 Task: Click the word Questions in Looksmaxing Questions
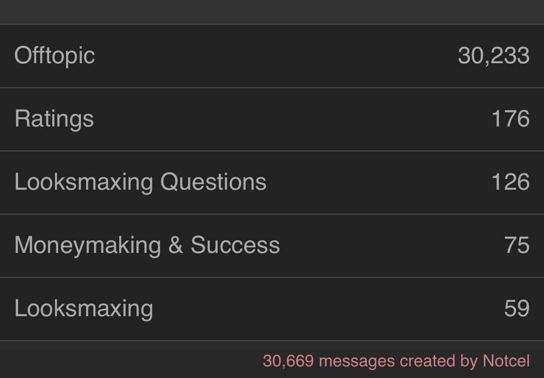tap(213, 182)
